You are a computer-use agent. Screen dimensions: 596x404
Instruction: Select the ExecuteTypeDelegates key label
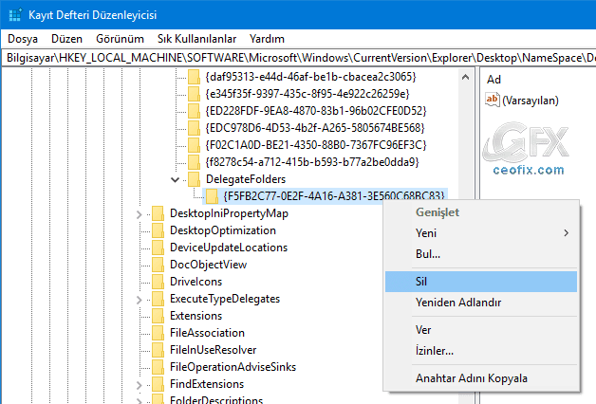tap(225, 299)
